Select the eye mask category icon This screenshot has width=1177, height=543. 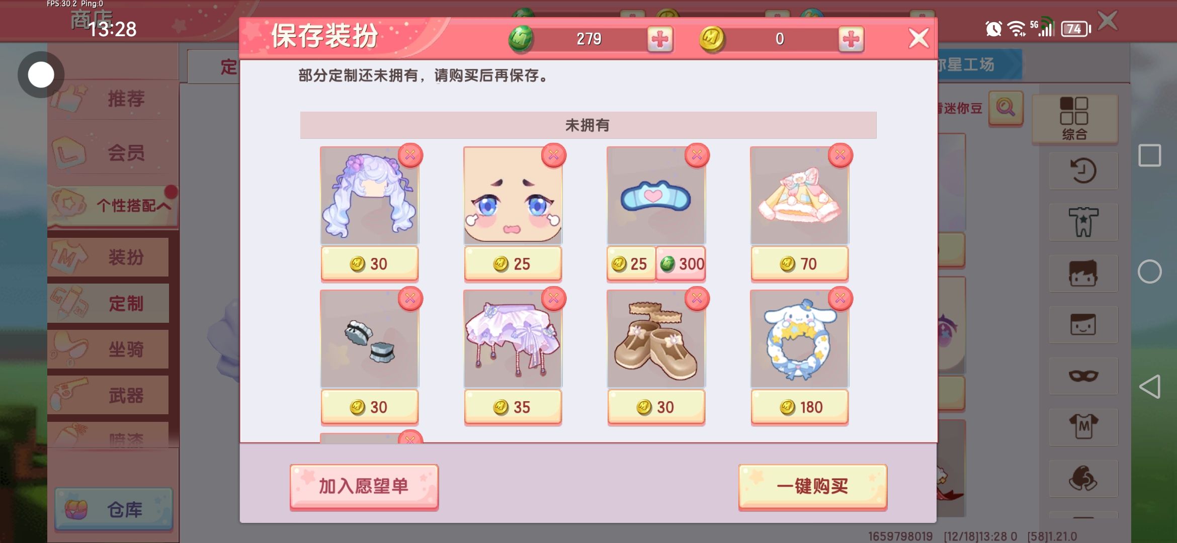click(1083, 376)
